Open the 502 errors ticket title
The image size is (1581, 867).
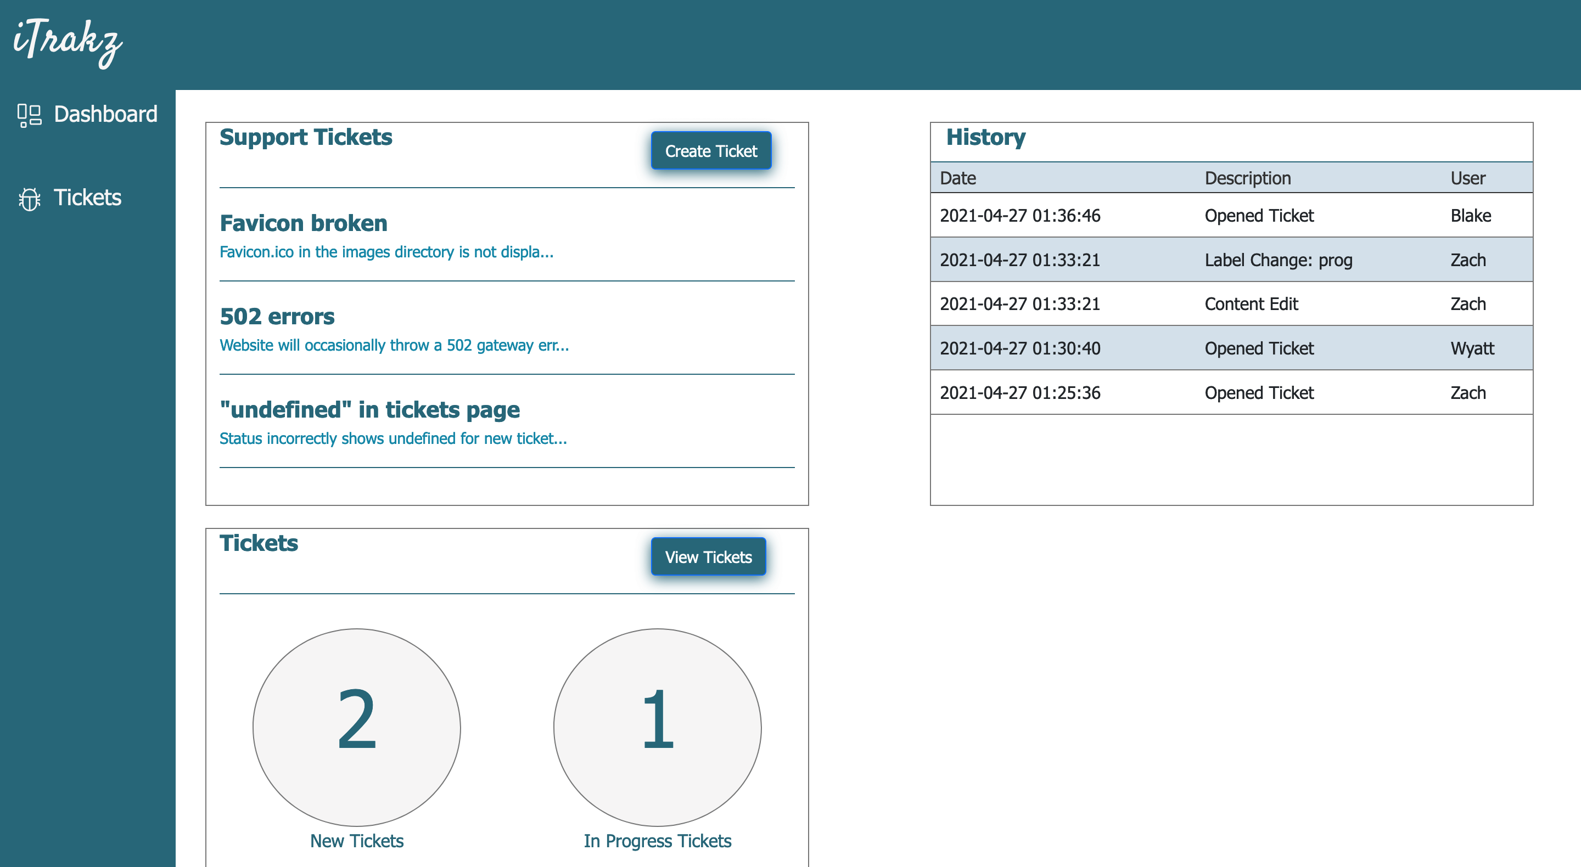click(x=277, y=316)
